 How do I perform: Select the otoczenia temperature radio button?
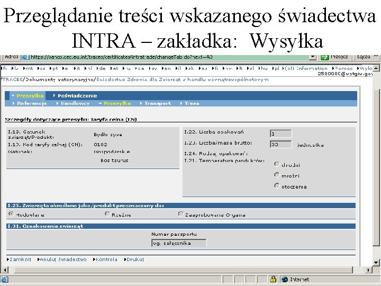pyautogui.click(x=277, y=186)
